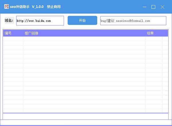Click the seo外链助手 app icon in title bar
Viewport: 172px width, 126px height.
pyautogui.click(x=6, y=7)
